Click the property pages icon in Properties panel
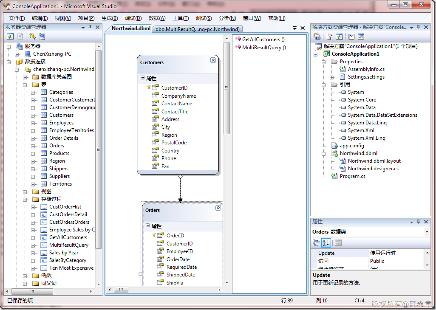 tap(338, 243)
